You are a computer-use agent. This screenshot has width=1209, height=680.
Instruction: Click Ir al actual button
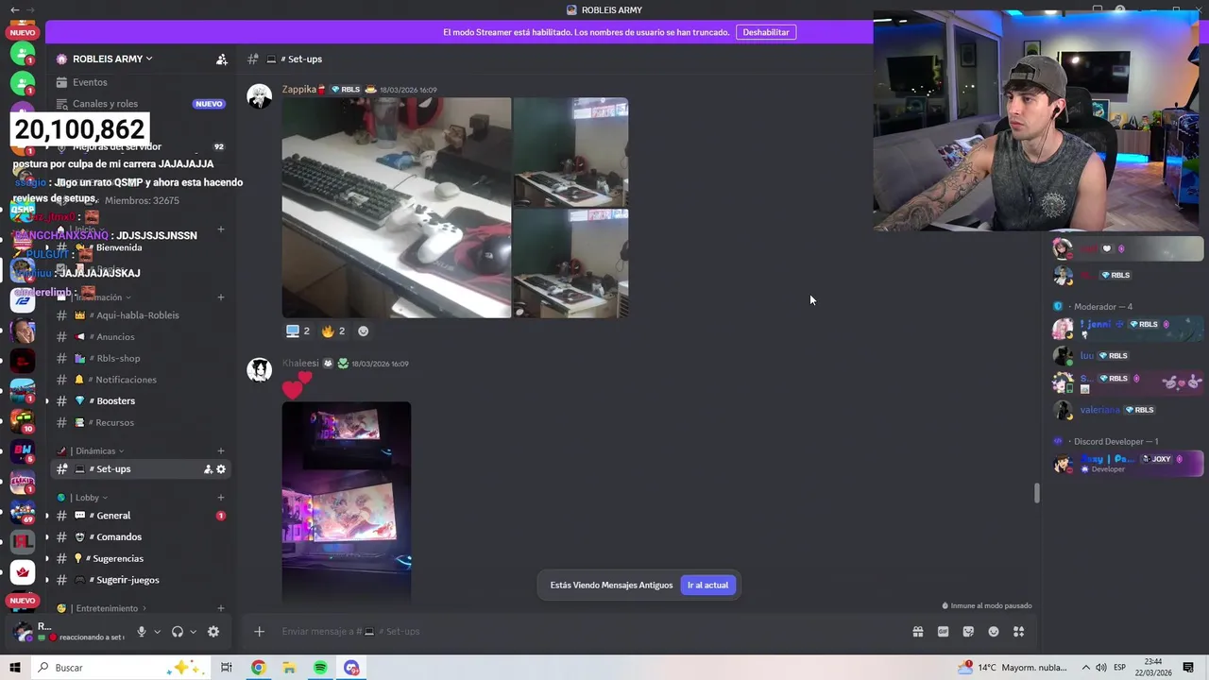pyautogui.click(x=707, y=586)
